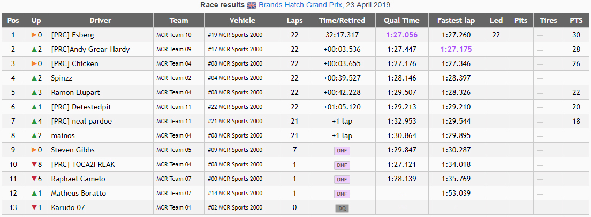
Task: Click the tires dash in Esberg's row
Action: coord(540,36)
